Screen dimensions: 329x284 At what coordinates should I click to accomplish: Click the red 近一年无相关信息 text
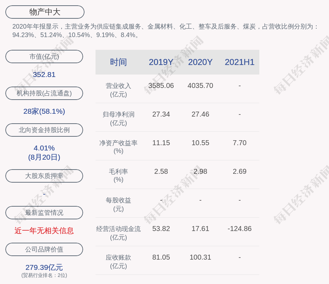tap(44, 231)
